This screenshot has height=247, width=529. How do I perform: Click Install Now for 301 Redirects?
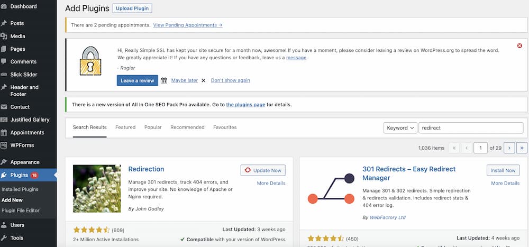pyautogui.click(x=503, y=170)
